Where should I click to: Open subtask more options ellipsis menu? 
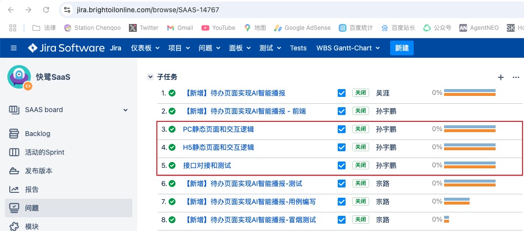tap(516, 77)
